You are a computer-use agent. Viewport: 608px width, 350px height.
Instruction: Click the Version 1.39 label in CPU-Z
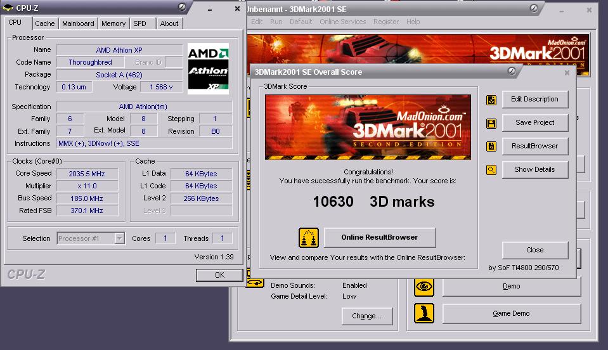click(214, 257)
